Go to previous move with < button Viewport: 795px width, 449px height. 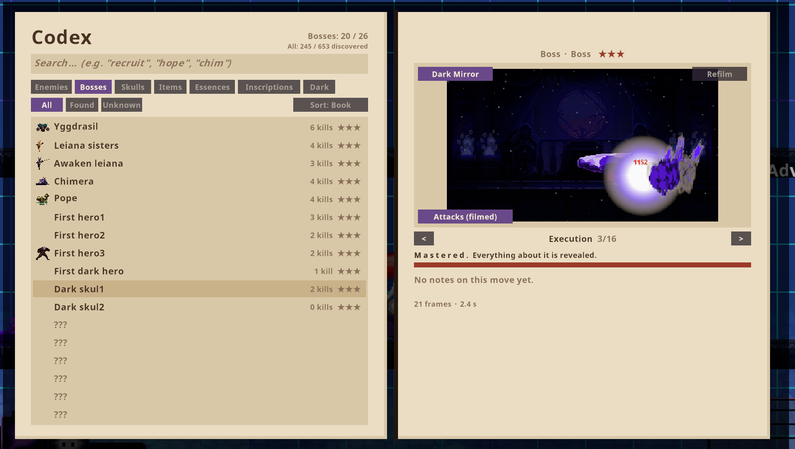coord(424,238)
